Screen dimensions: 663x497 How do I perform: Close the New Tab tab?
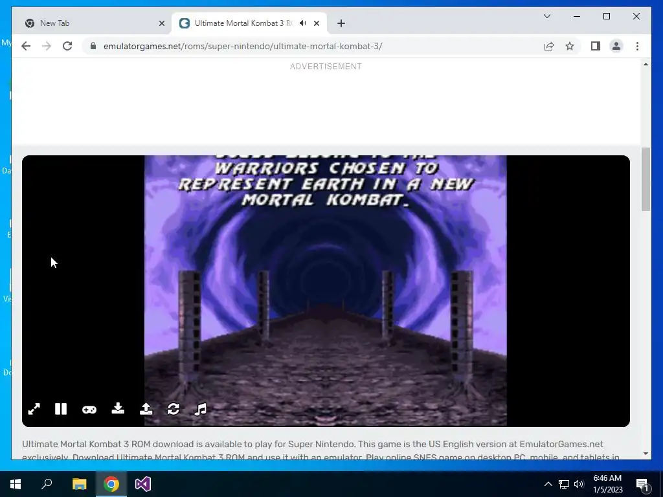[x=161, y=23]
